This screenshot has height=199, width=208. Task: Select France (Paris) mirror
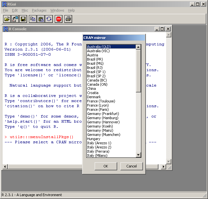point(111,109)
